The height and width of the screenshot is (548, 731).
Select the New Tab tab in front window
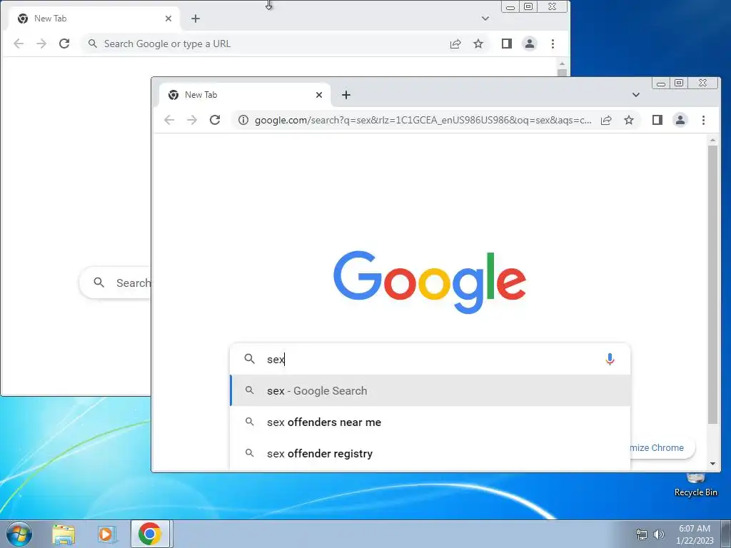click(245, 95)
